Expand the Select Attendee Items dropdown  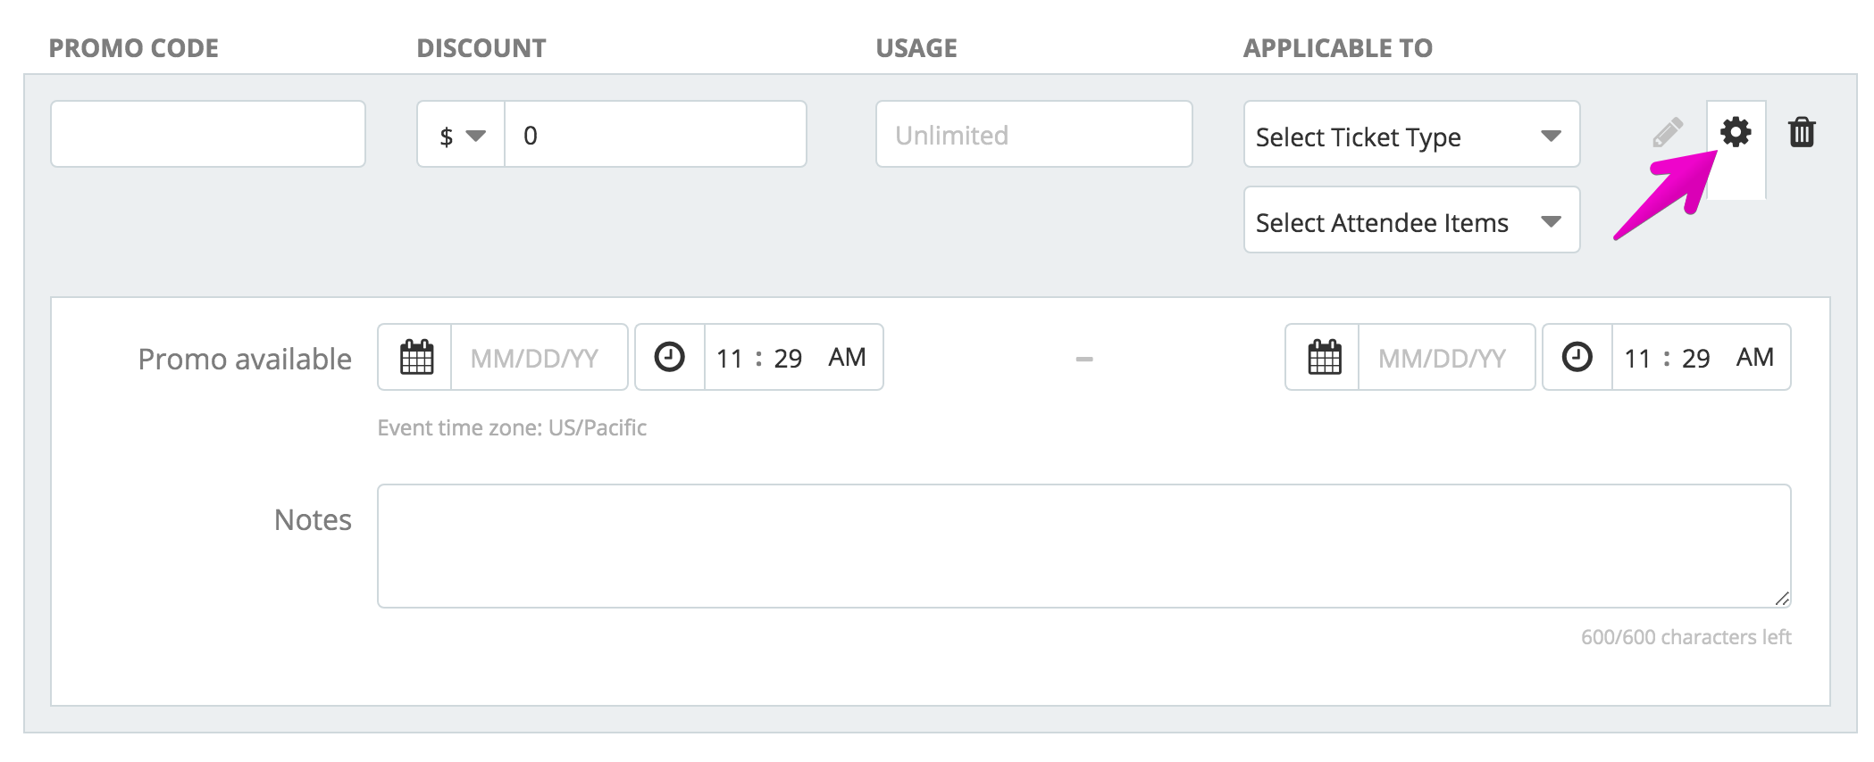click(x=1411, y=220)
